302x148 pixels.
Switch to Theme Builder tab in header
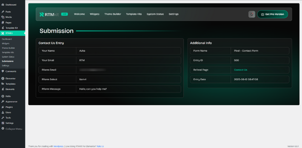coord(112,14)
